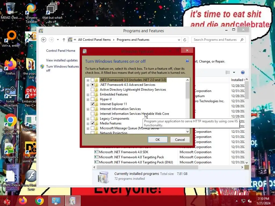Enable the Hyper-V checkbox
The image size is (275, 206).
[x=92, y=99]
